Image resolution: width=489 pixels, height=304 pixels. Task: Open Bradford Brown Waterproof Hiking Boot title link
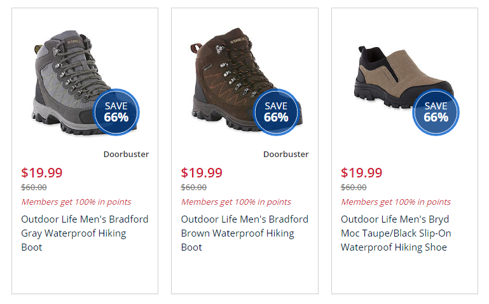244,233
